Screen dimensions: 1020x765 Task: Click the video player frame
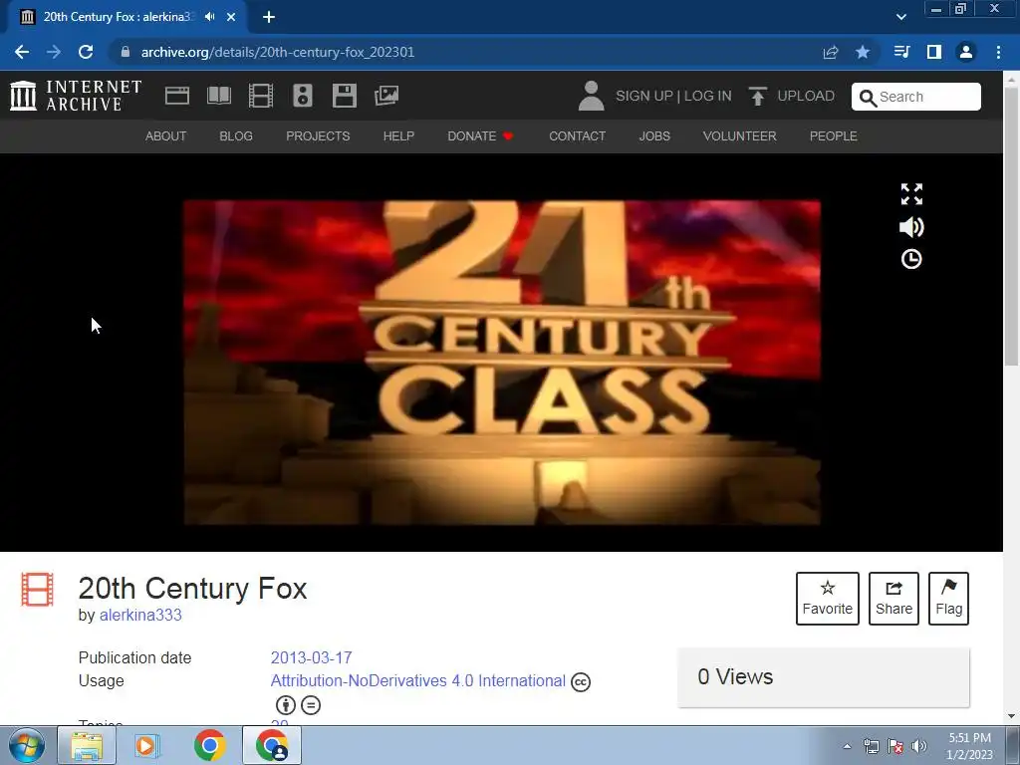[502, 363]
